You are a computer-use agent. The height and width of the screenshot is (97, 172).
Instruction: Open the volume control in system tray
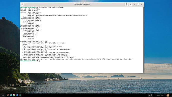pos(149,95)
